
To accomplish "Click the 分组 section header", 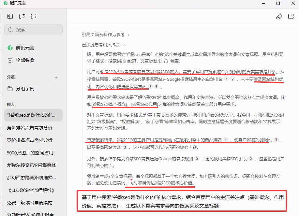I will [11, 77].
